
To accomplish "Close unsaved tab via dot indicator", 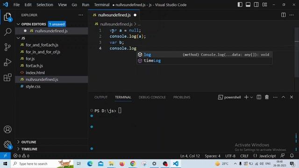I will (x=135, y=15).
